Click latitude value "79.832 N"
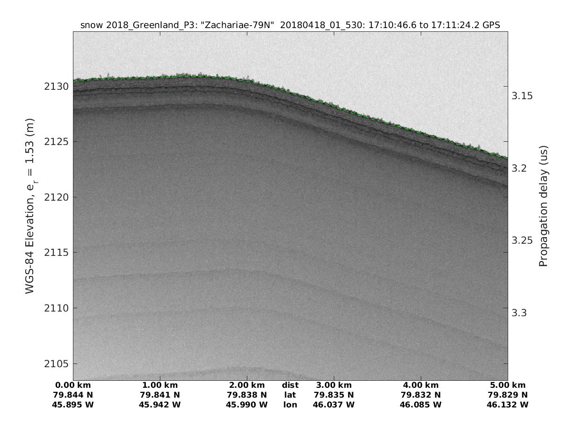The width and height of the screenshot is (561, 421). pyautogui.click(x=421, y=395)
